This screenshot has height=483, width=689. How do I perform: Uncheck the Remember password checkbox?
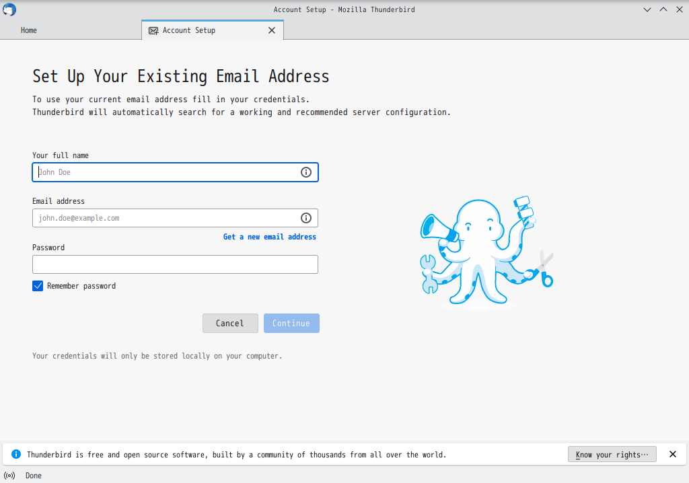coord(38,286)
